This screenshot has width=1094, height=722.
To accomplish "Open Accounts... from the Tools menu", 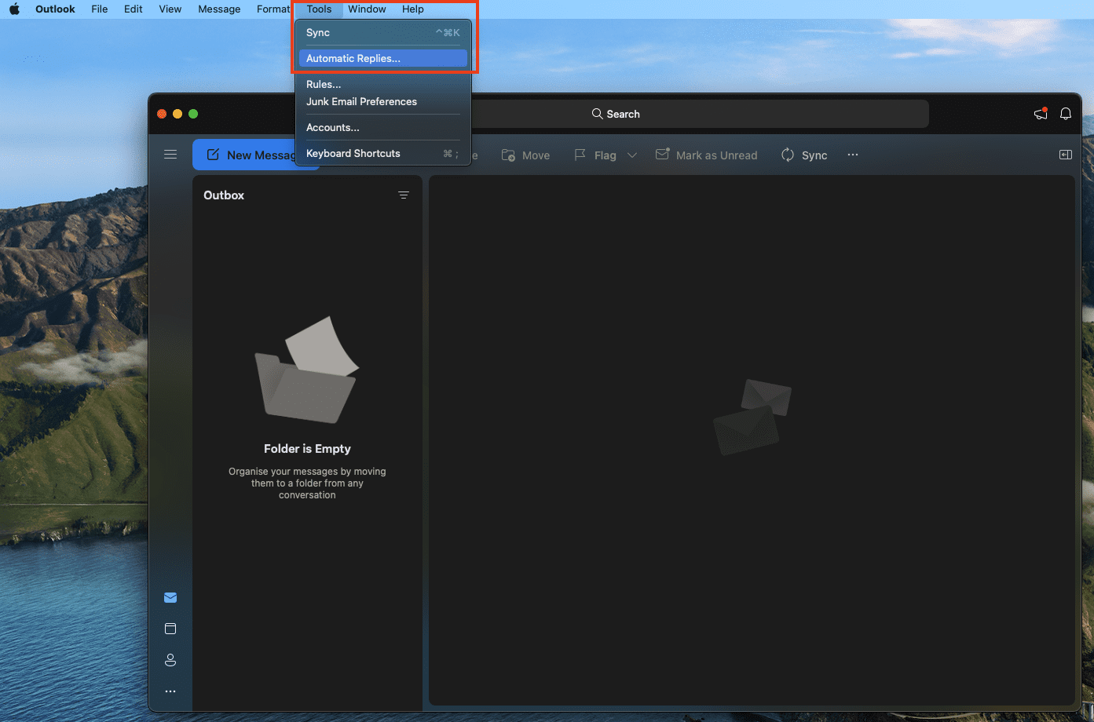I will pos(383,127).
